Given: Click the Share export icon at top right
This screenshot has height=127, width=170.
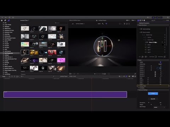Looking at the screenshot, I should coord(168,17).
